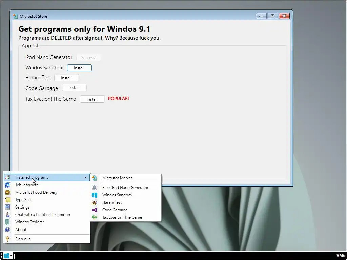Viewport: 347px width, 260px height.
Task: Click the red POPULAR! label
Action: coord(119,99)
